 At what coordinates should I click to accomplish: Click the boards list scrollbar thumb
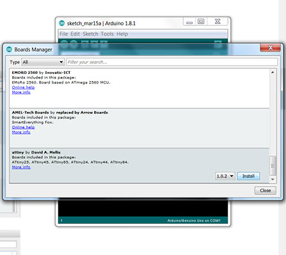[273, 166]
